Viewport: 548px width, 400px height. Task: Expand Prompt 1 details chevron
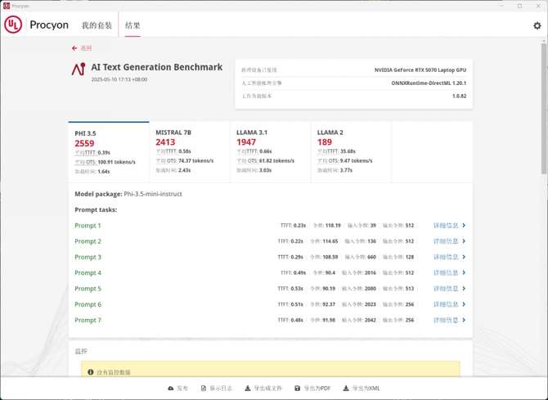click(x=464, y=226)
